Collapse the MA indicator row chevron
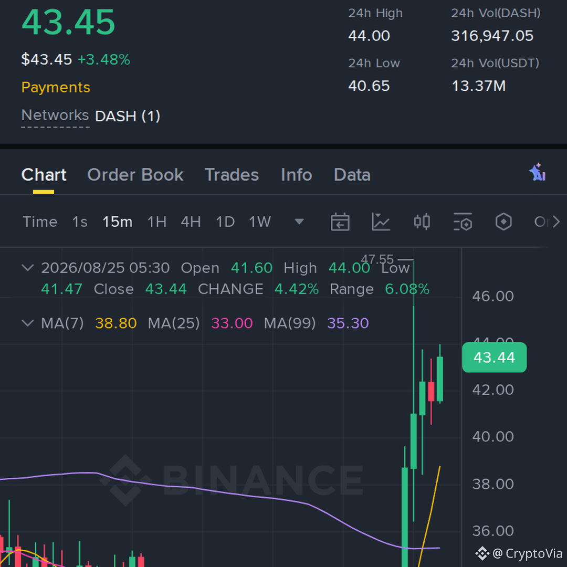Image resolution: width=567 pixels, height=567 pixels. click(27, 323)
